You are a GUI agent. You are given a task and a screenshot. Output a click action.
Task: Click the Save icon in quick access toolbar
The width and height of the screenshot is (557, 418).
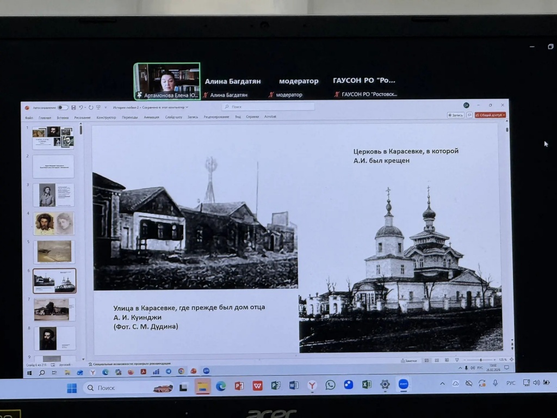[x=73, y=107]
